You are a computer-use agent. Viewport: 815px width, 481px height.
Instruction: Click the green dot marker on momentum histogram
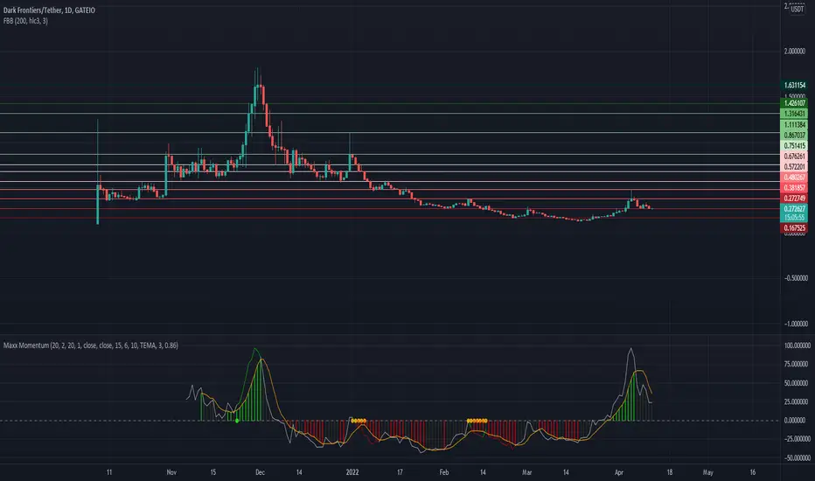tap(237, 420)
